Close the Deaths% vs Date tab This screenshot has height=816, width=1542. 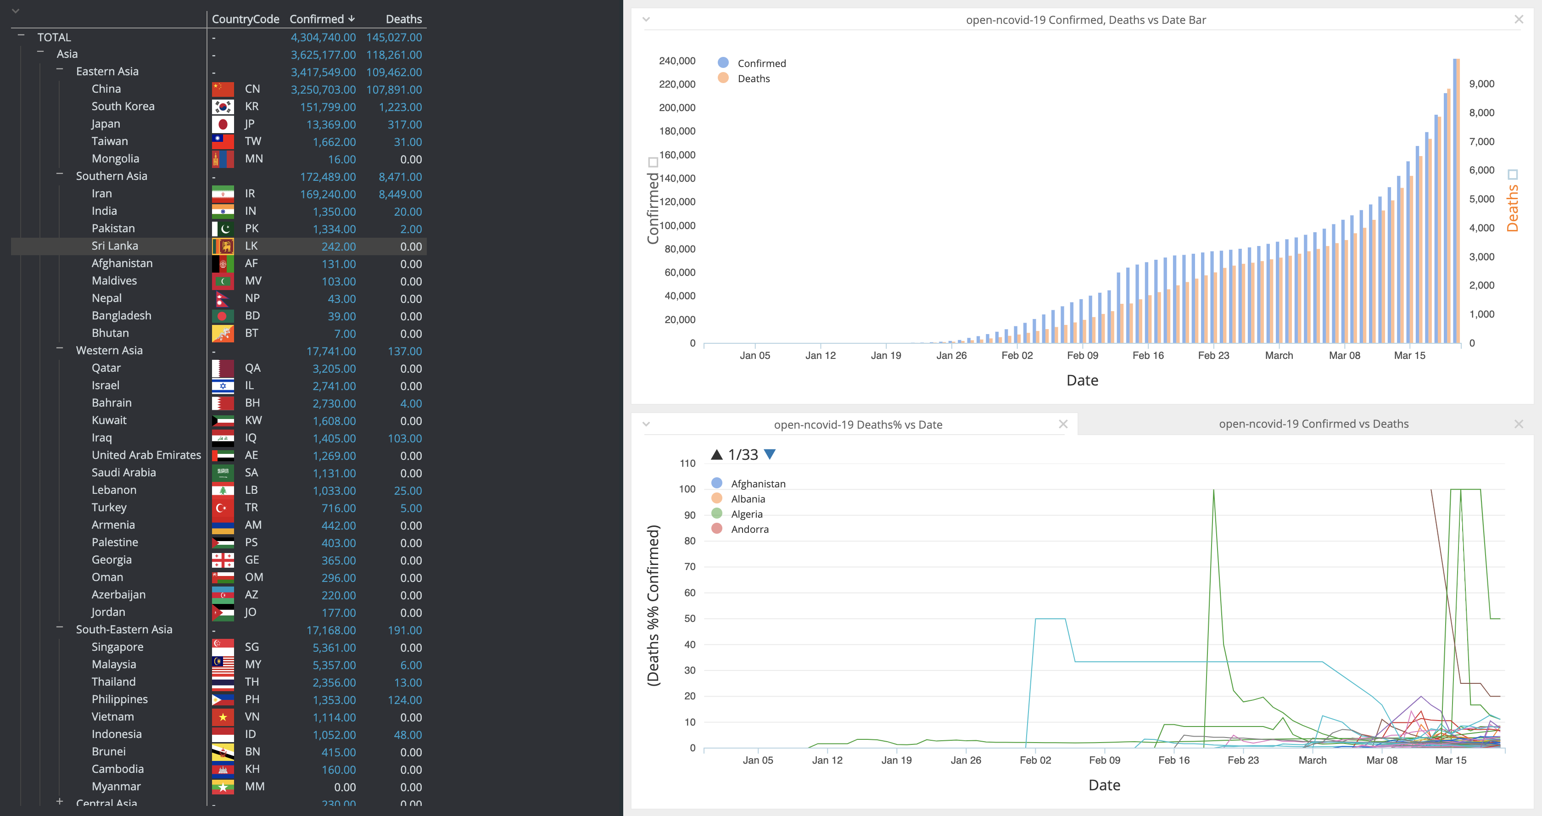click(1063, 424)
